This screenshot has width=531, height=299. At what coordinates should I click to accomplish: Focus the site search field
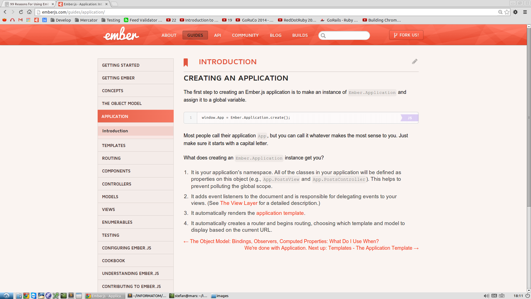point(344,35)
